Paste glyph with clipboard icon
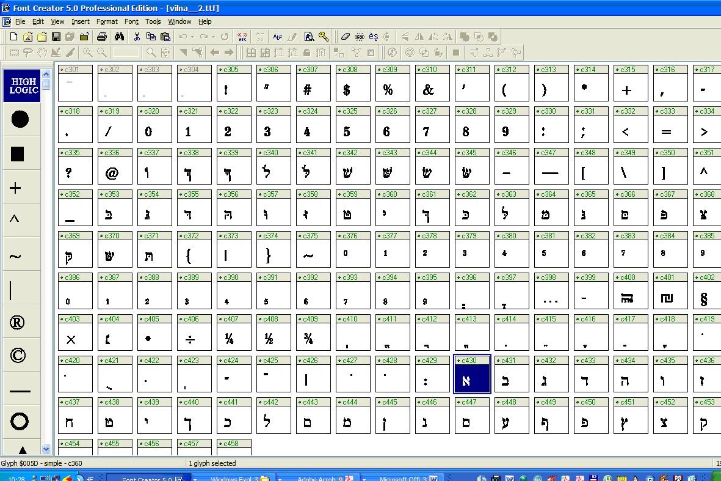This screenshot has height=481, width=721. pyautogui.click(x=165, y=37)
